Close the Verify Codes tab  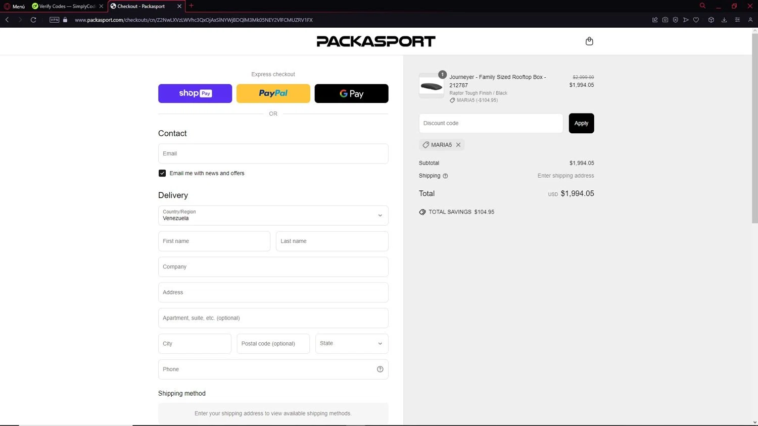coord(101,6)
